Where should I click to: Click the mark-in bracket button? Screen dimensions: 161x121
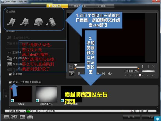[x=143, y=66]
